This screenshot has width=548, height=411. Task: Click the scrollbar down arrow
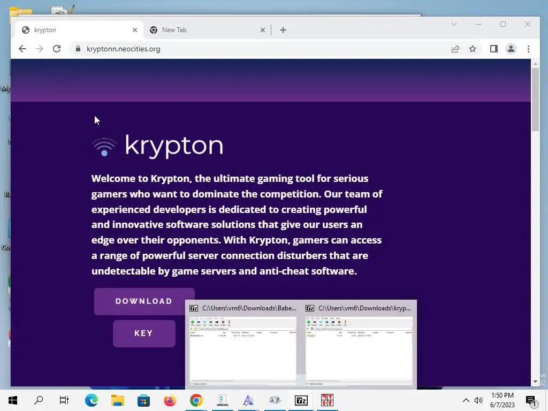click(x=535, y=382)
